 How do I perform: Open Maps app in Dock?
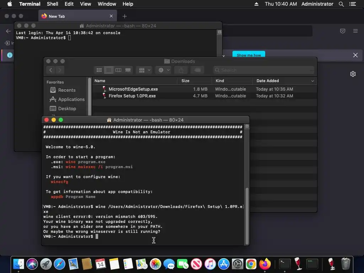point(141,264)
